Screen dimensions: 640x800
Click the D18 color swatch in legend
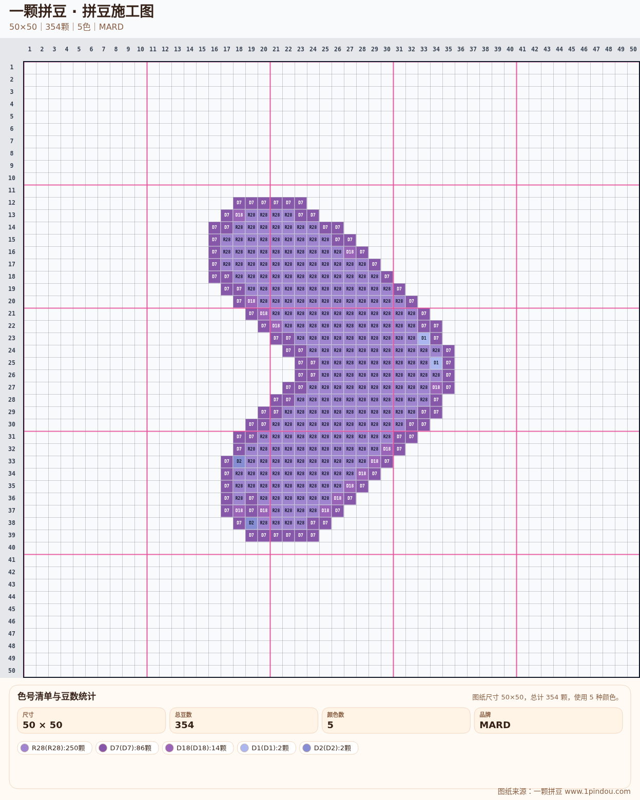[169, 748]
